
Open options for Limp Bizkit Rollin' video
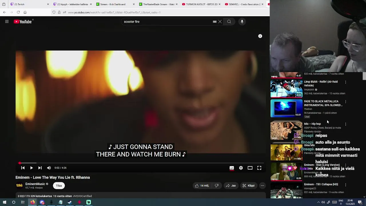coord(346,82)
